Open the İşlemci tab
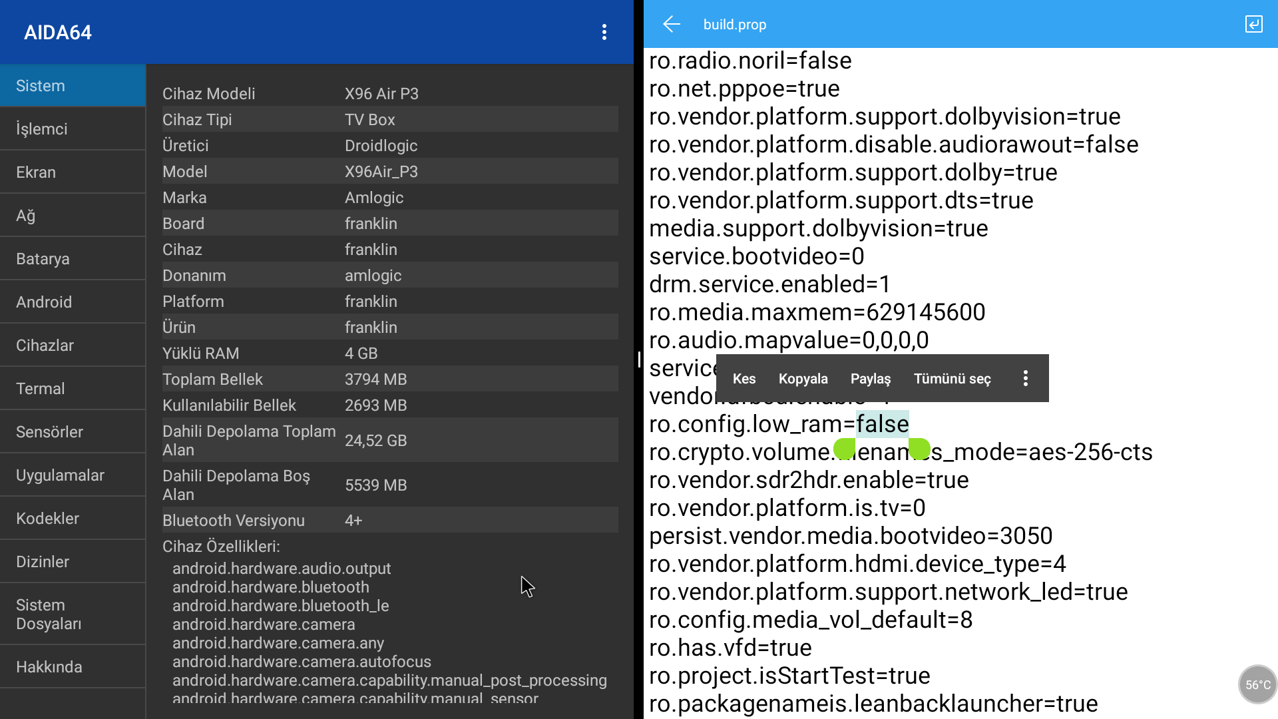Viewport: 1278px width, 719px height. click(73, 129)
